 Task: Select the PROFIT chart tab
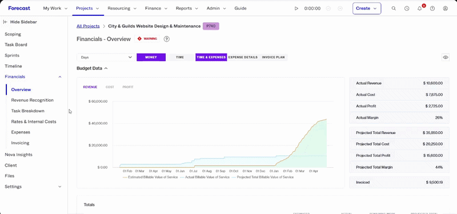coord(128,87)
